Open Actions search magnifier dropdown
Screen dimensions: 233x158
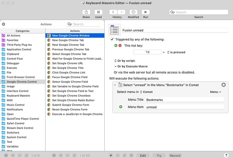tap(70, 24)
